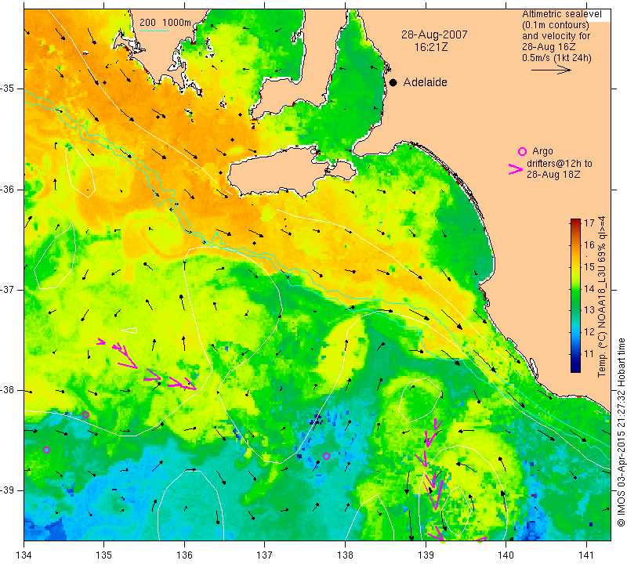627x564 pixels.
Task: Click the cyan depth contour line sample under '200 1000m'
Action: pyautogui.click(x=154, y=31)
